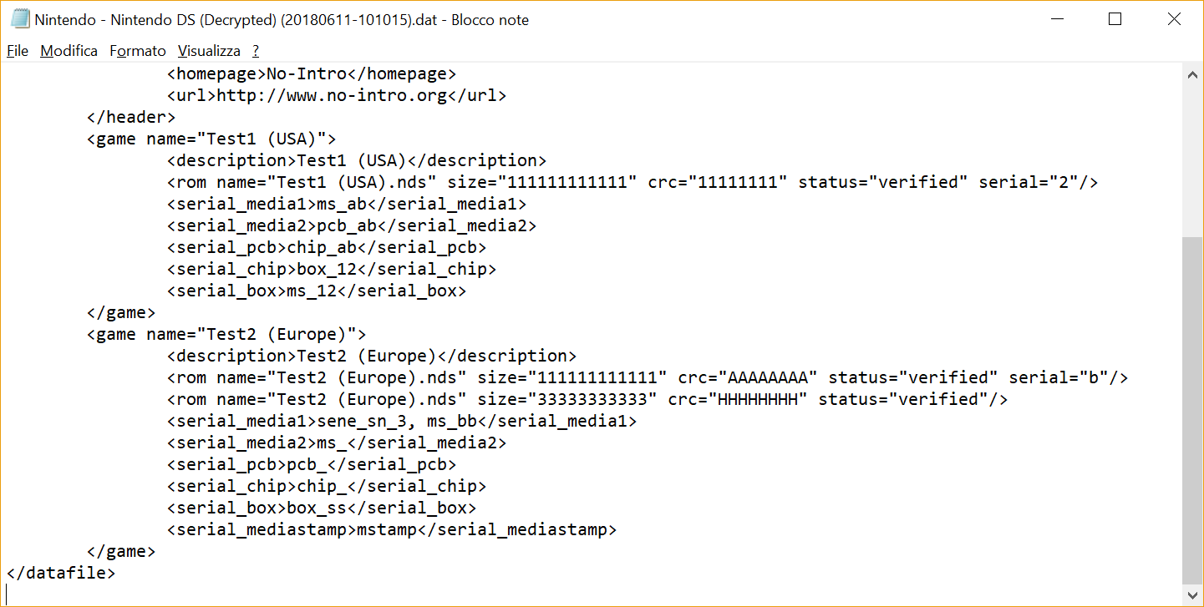
Task: Click the closing </datafile> tag
Action: (60, 573)
